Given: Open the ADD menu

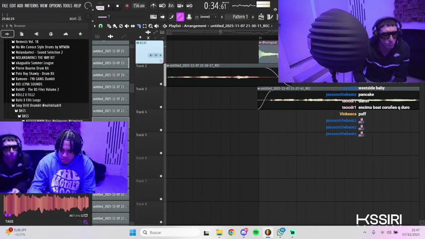Looking at the screenshot, I should click(20, 6).
